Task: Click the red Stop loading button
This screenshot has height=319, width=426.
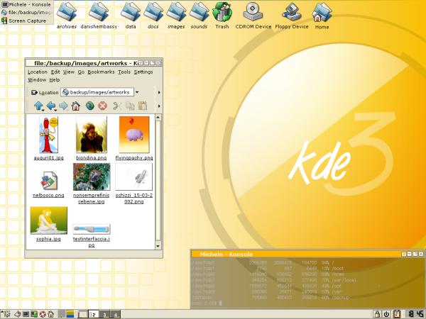Action: click(102, 106)
